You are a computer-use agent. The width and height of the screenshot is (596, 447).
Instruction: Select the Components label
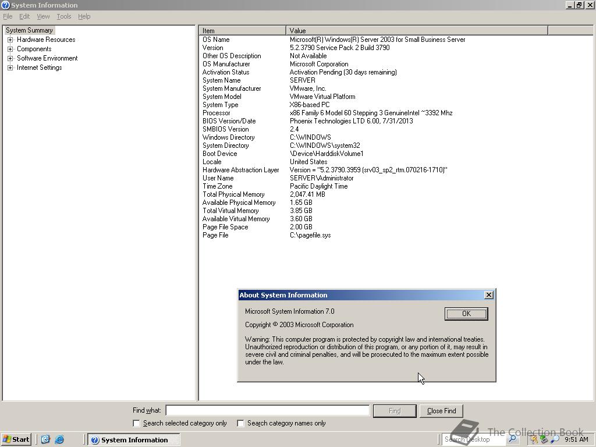tap(34, 49)
